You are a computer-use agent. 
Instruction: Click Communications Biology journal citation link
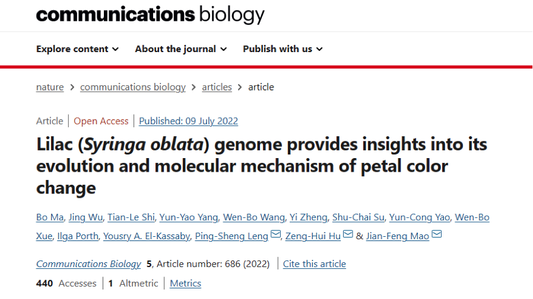tap(88, 264)
